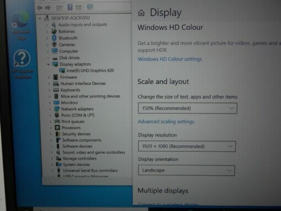Click the Print queues label
The image size is (281, 211).
[x=73, y=122]
